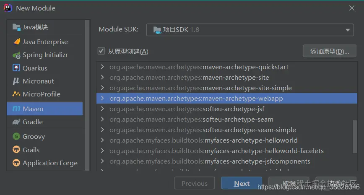The image size is (364, 195).
Task: Select Application Forge module type
Action: click(x=44, y=163)
